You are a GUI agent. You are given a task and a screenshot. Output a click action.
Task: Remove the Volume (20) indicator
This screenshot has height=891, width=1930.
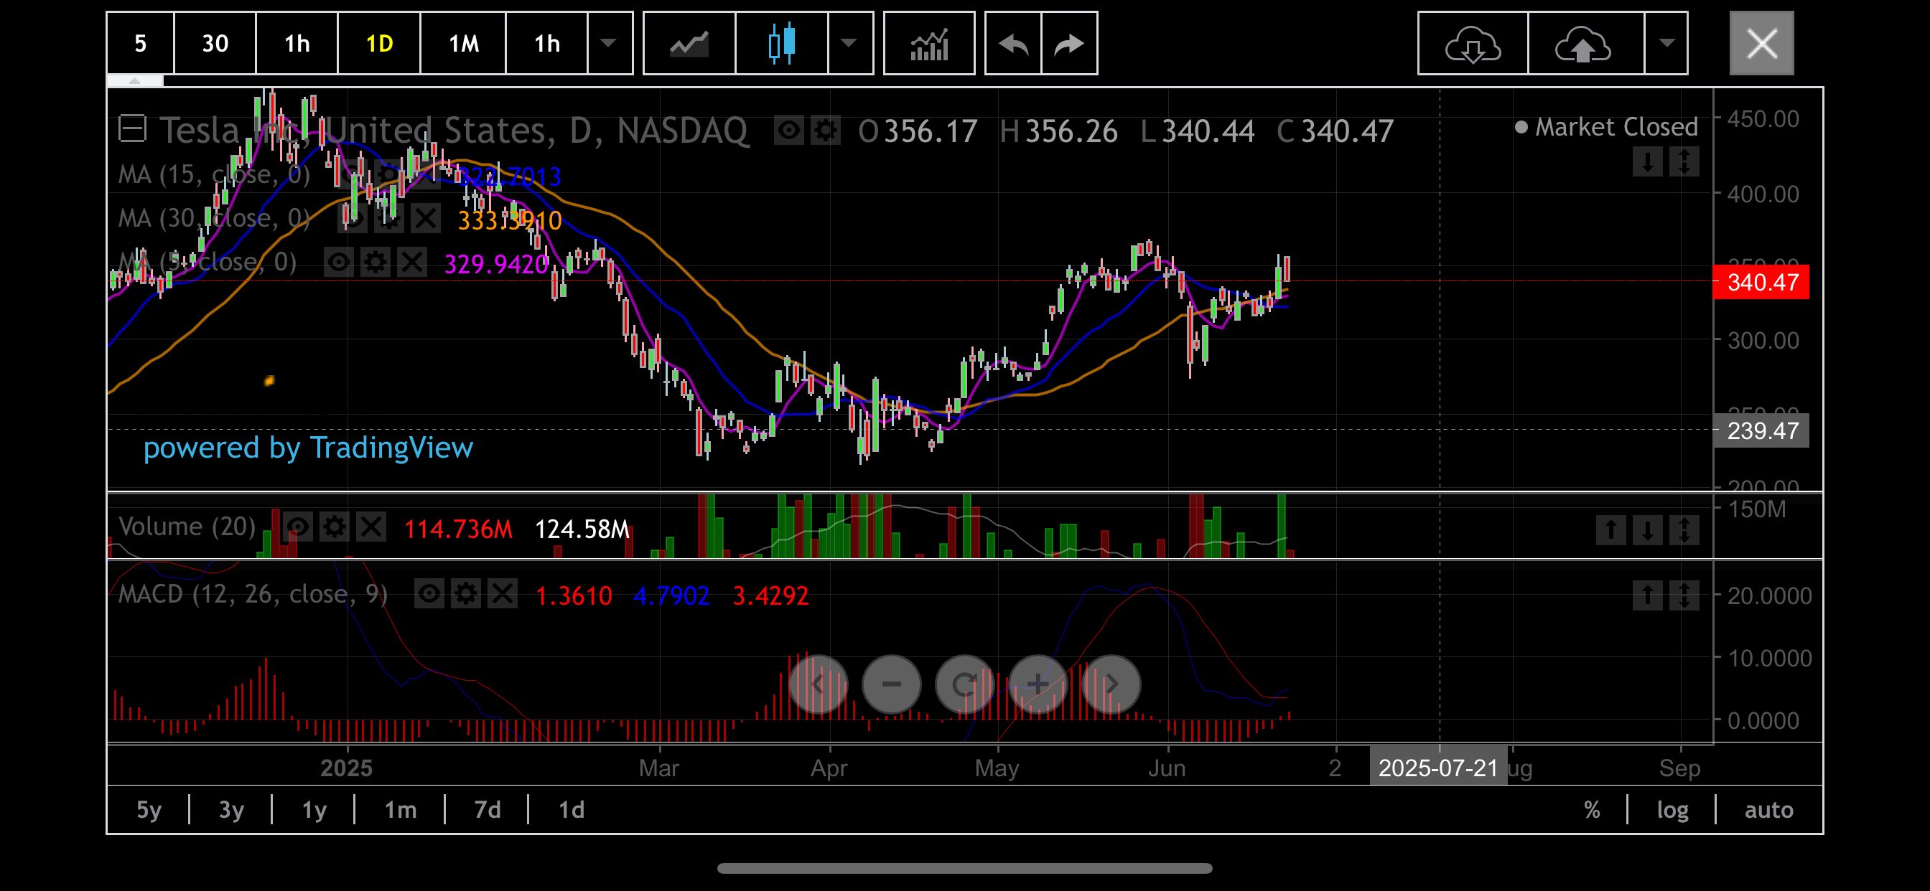click(x=371, y=527)
